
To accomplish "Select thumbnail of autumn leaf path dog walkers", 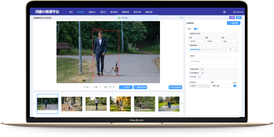I will point(72,104).
